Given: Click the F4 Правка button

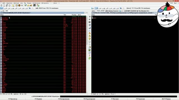Looking at the screenshot, I should (38, 99).
